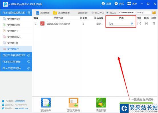The width and height of the screenshot is (158, 113).
Task: Collapse the PDF转换成其他文件 section
Action: click(x=16, y=13)
